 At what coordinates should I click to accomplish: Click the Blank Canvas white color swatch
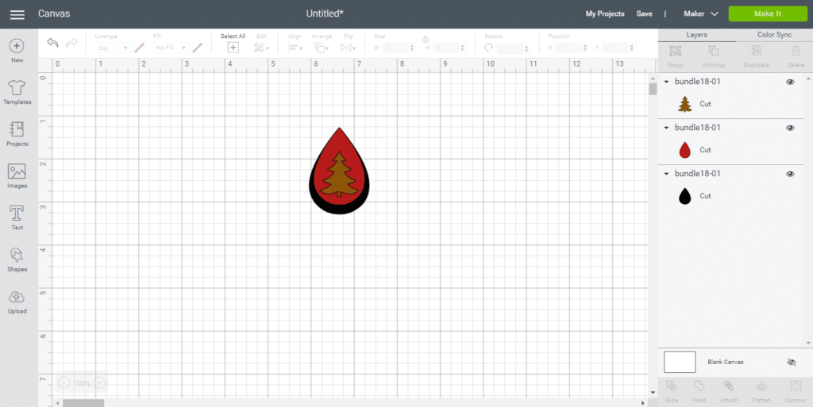point(680,362)
